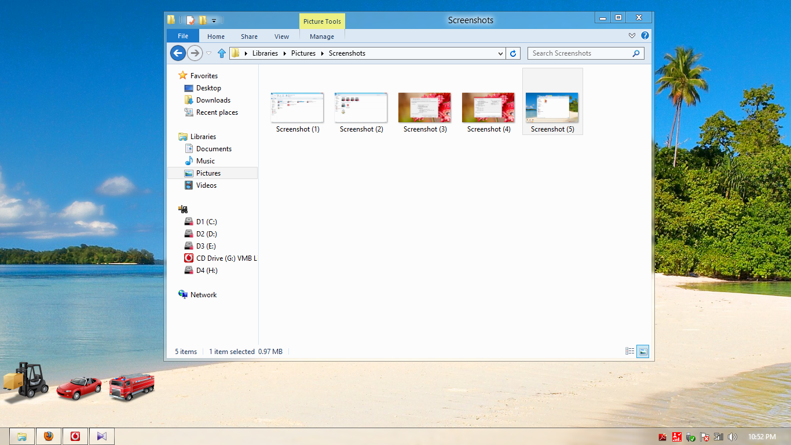This screenshot has width=791, height=445.
Task: Open drive D1 (C:)
Action: point(207,221)
